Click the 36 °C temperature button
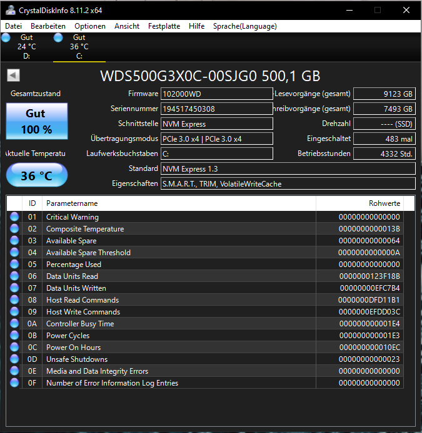The height and width of the screenshot is (433, 422). [x=37, y=175]
